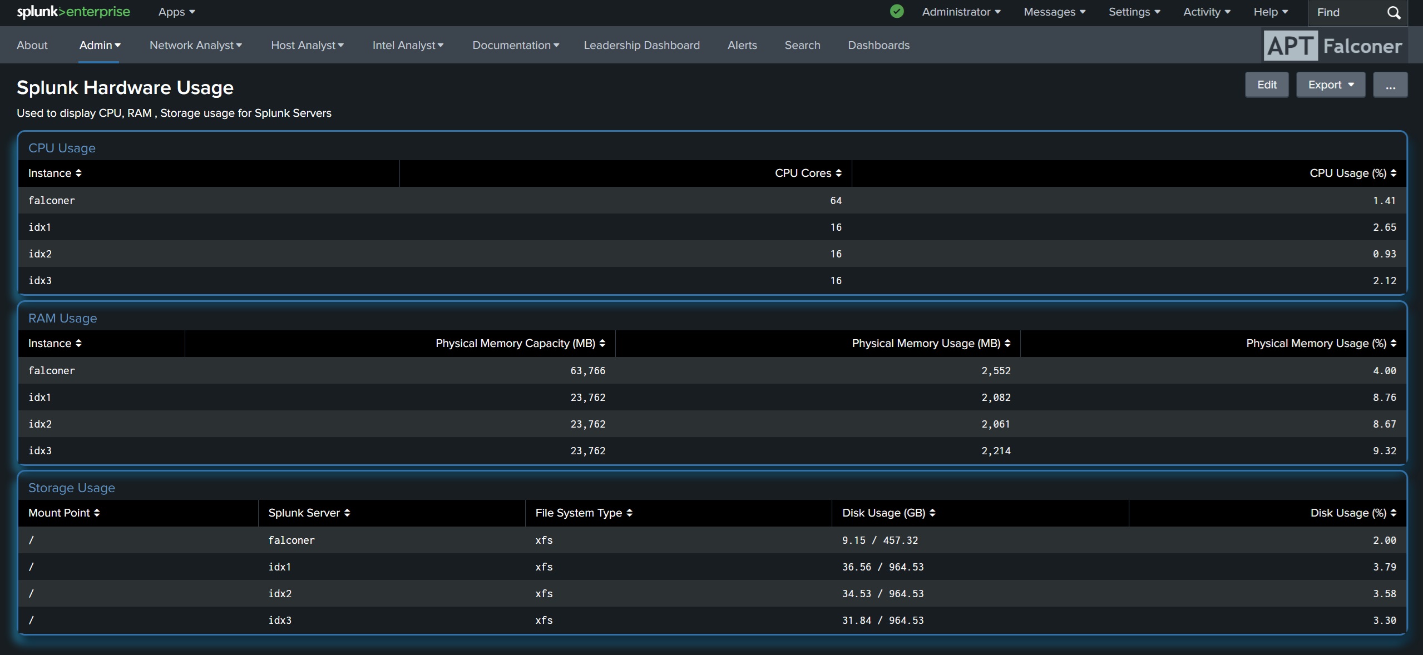Sort by CPU Usage (%) column

click(1352, 173)
